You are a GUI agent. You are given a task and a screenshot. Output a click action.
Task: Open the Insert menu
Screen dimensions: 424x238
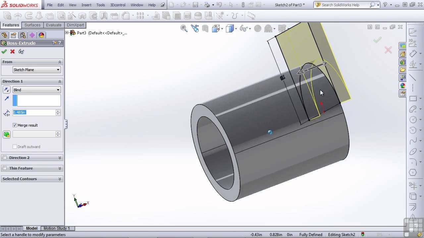[86, 5]
